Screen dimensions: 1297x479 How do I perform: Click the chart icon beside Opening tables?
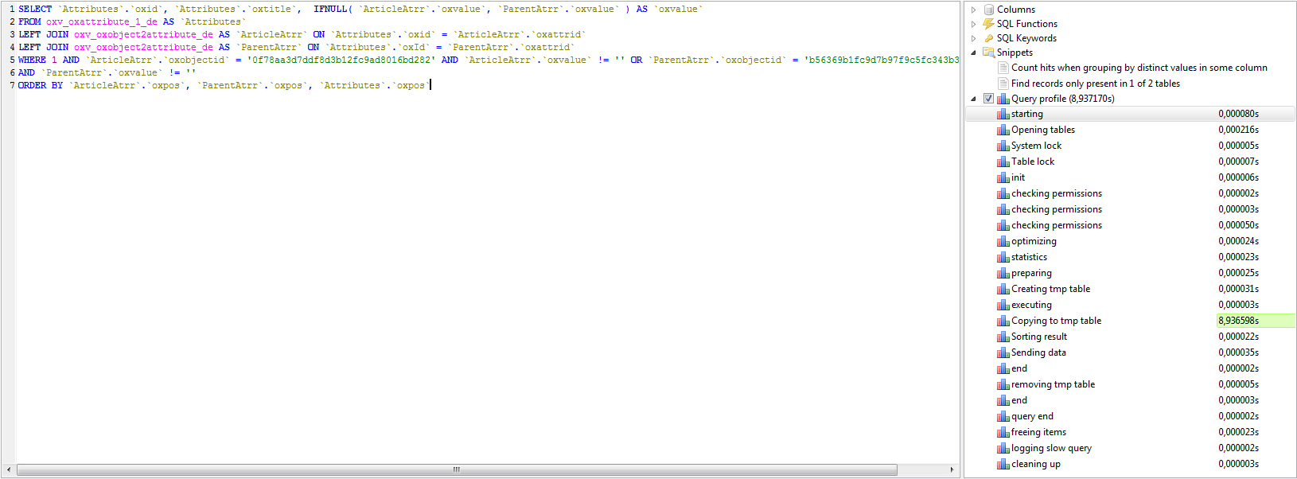tap(1003, 130)
